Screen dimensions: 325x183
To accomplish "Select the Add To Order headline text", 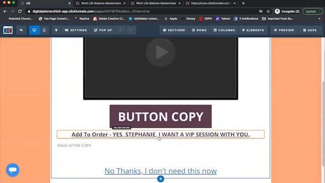I will (160, 134).
